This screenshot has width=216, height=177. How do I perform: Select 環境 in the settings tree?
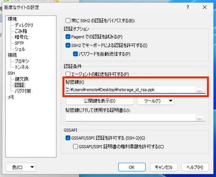click(x=12, y=19)
